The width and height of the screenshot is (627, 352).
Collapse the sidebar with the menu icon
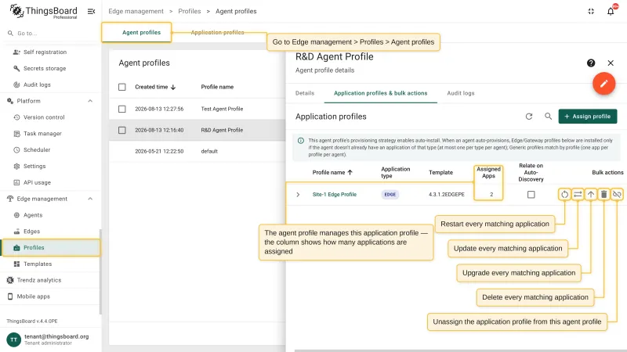(x=91, y=11)
